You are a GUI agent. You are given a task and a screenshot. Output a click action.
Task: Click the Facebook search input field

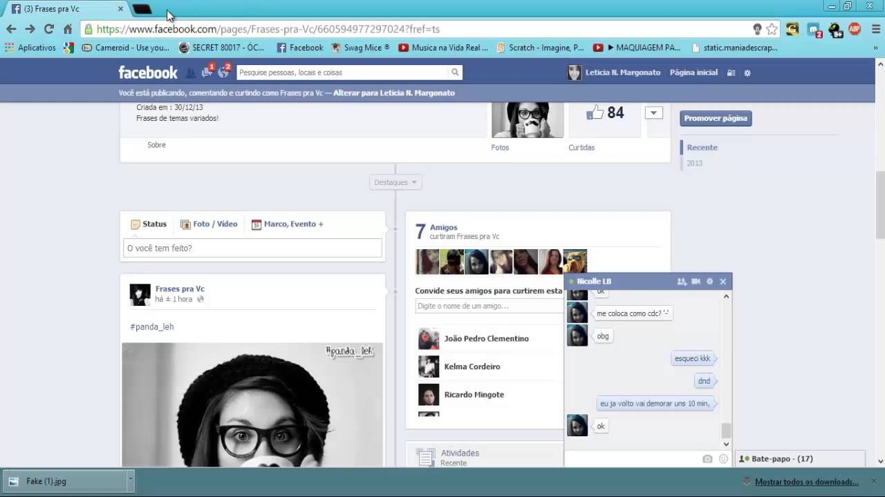pos(343,72)
